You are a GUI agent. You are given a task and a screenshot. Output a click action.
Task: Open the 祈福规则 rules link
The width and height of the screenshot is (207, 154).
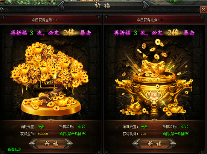[14, 149]
